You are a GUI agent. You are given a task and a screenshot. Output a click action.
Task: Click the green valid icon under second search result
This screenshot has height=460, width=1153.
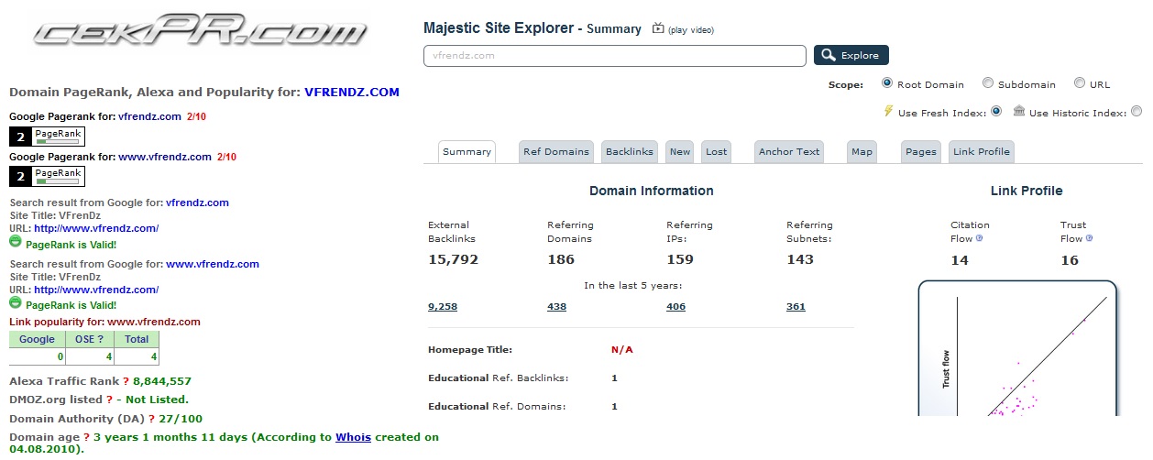tap(16, 302)
